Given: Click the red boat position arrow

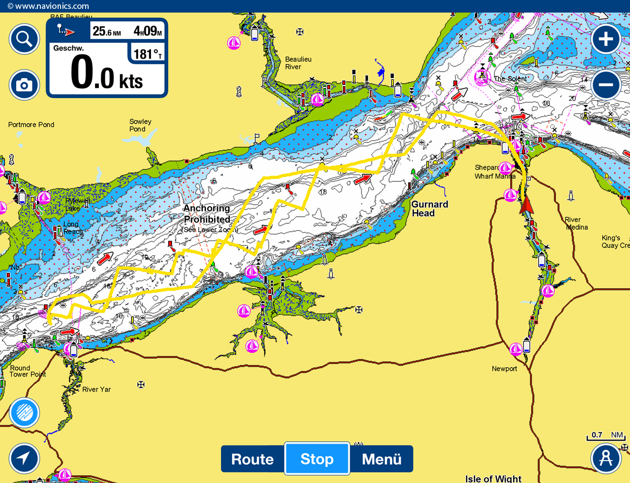Looking at the screenshot, I should 527,204.
